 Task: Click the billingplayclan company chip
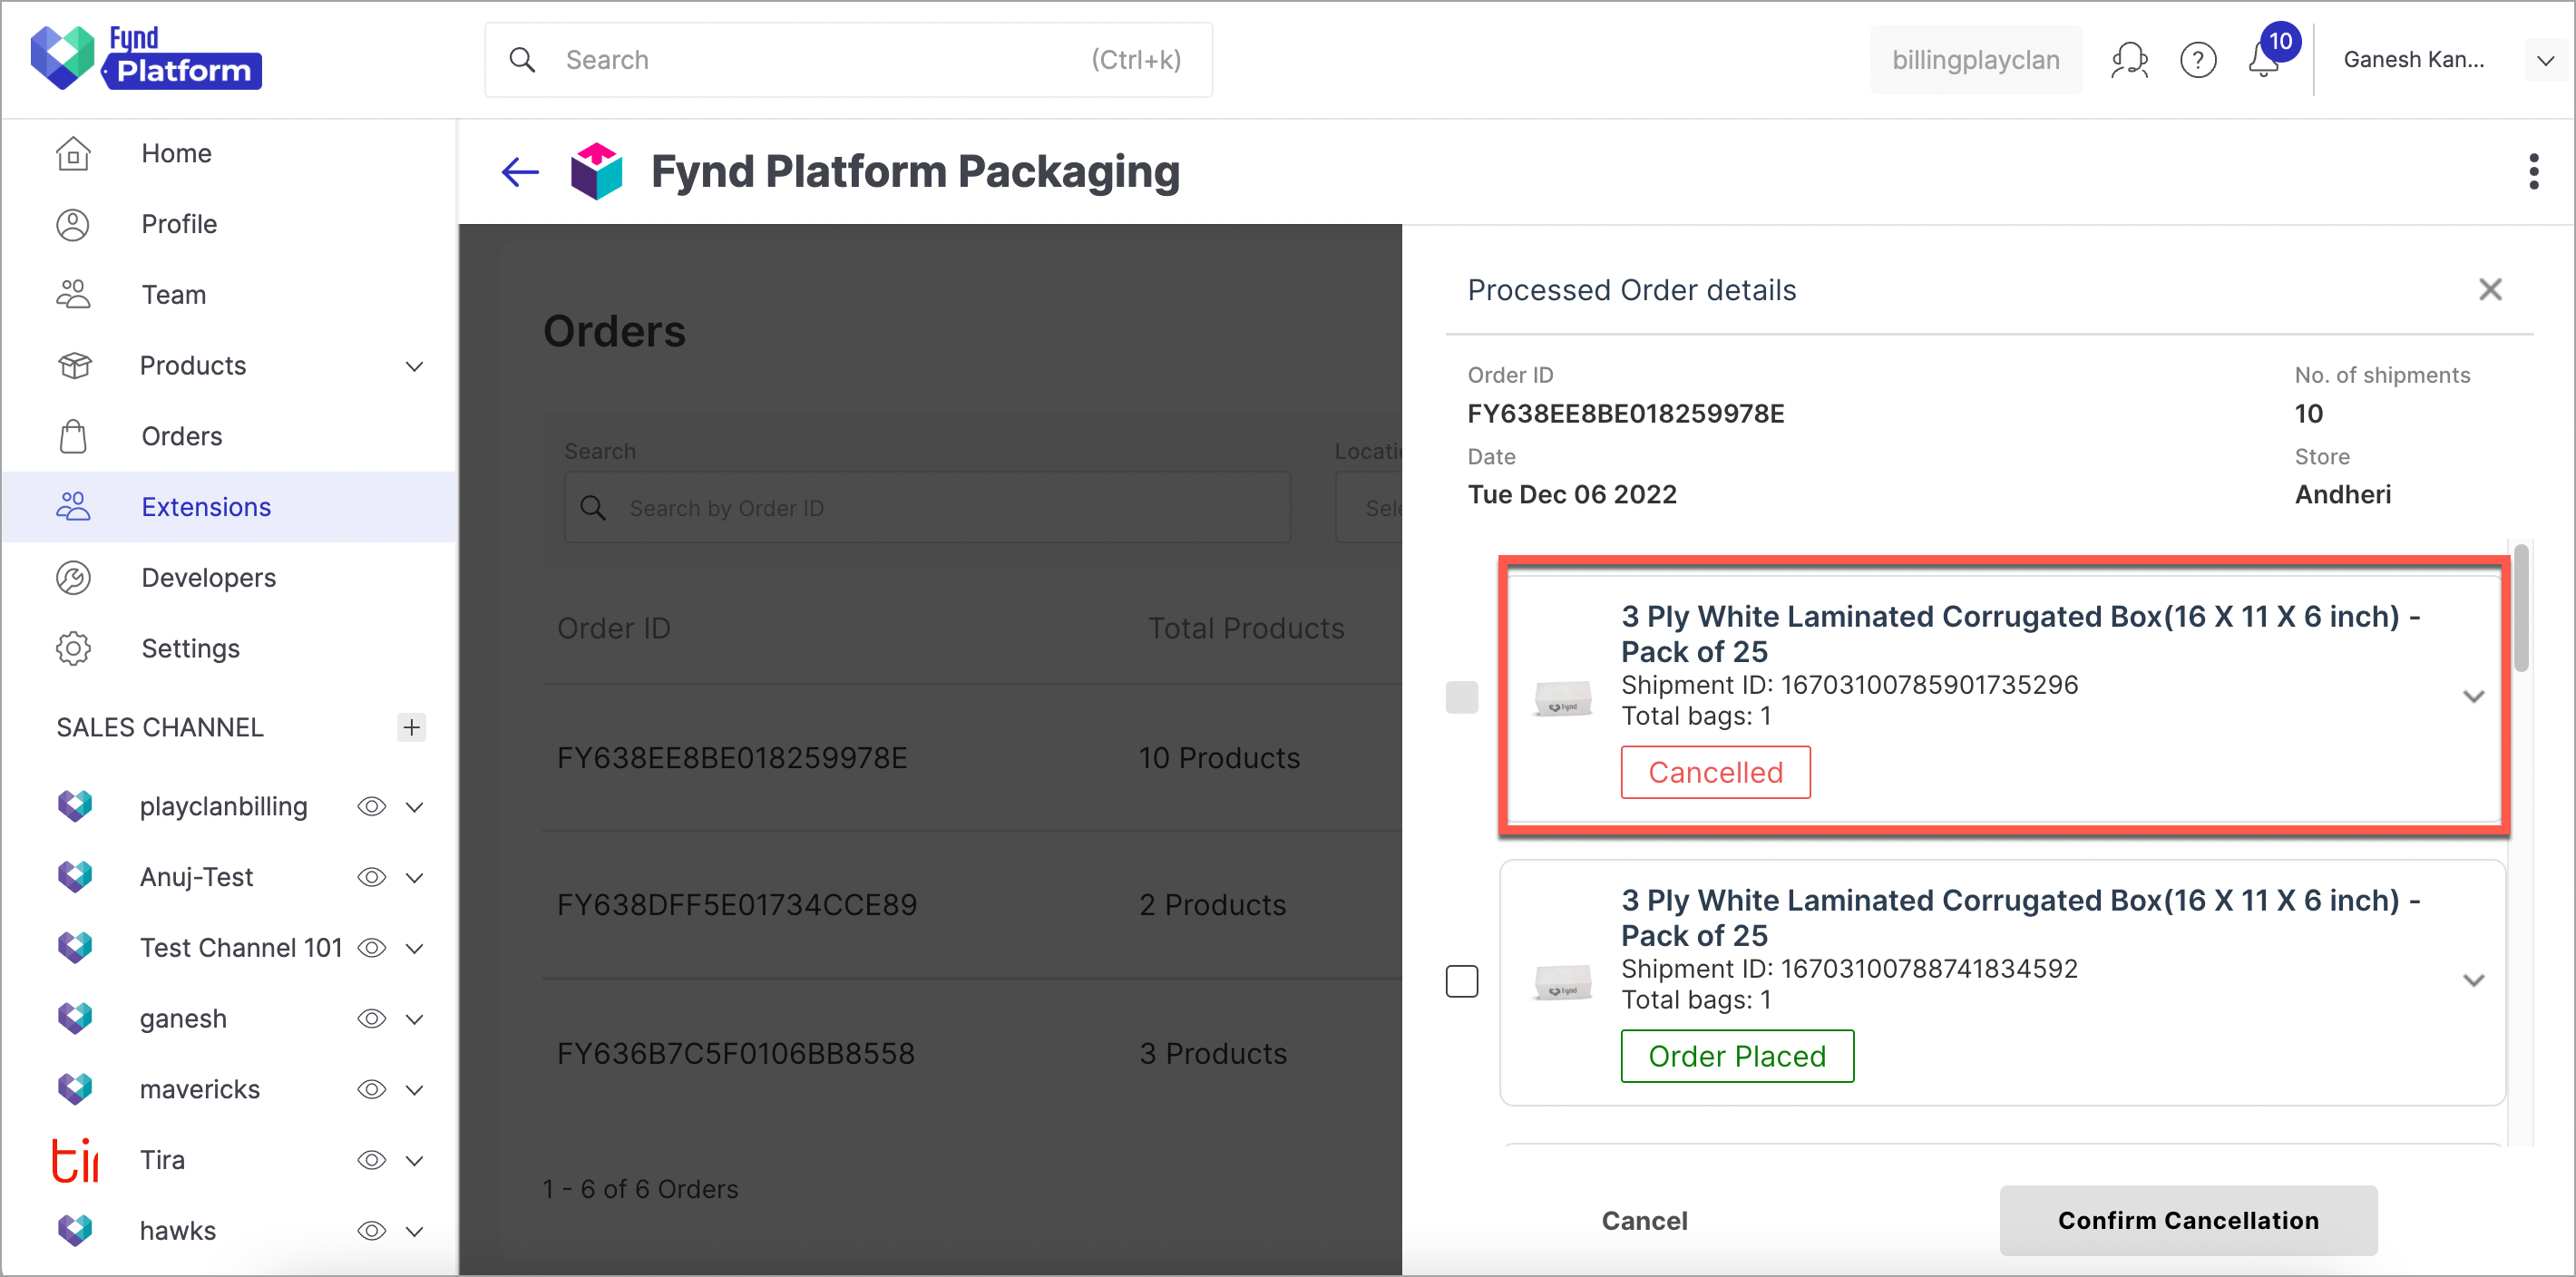1975,60
